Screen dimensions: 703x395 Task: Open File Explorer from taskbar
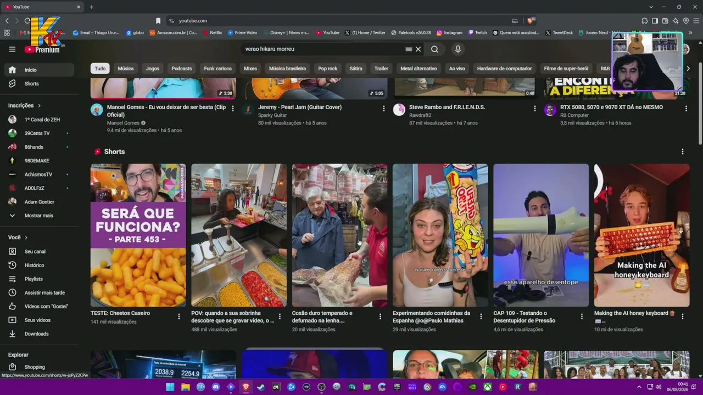185,387
